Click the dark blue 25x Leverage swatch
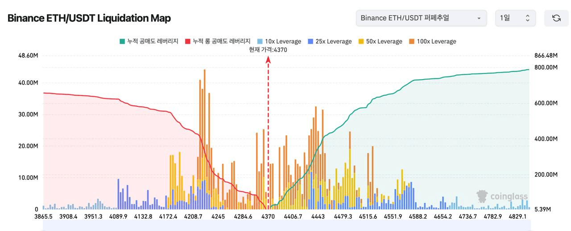 point(310,41)
